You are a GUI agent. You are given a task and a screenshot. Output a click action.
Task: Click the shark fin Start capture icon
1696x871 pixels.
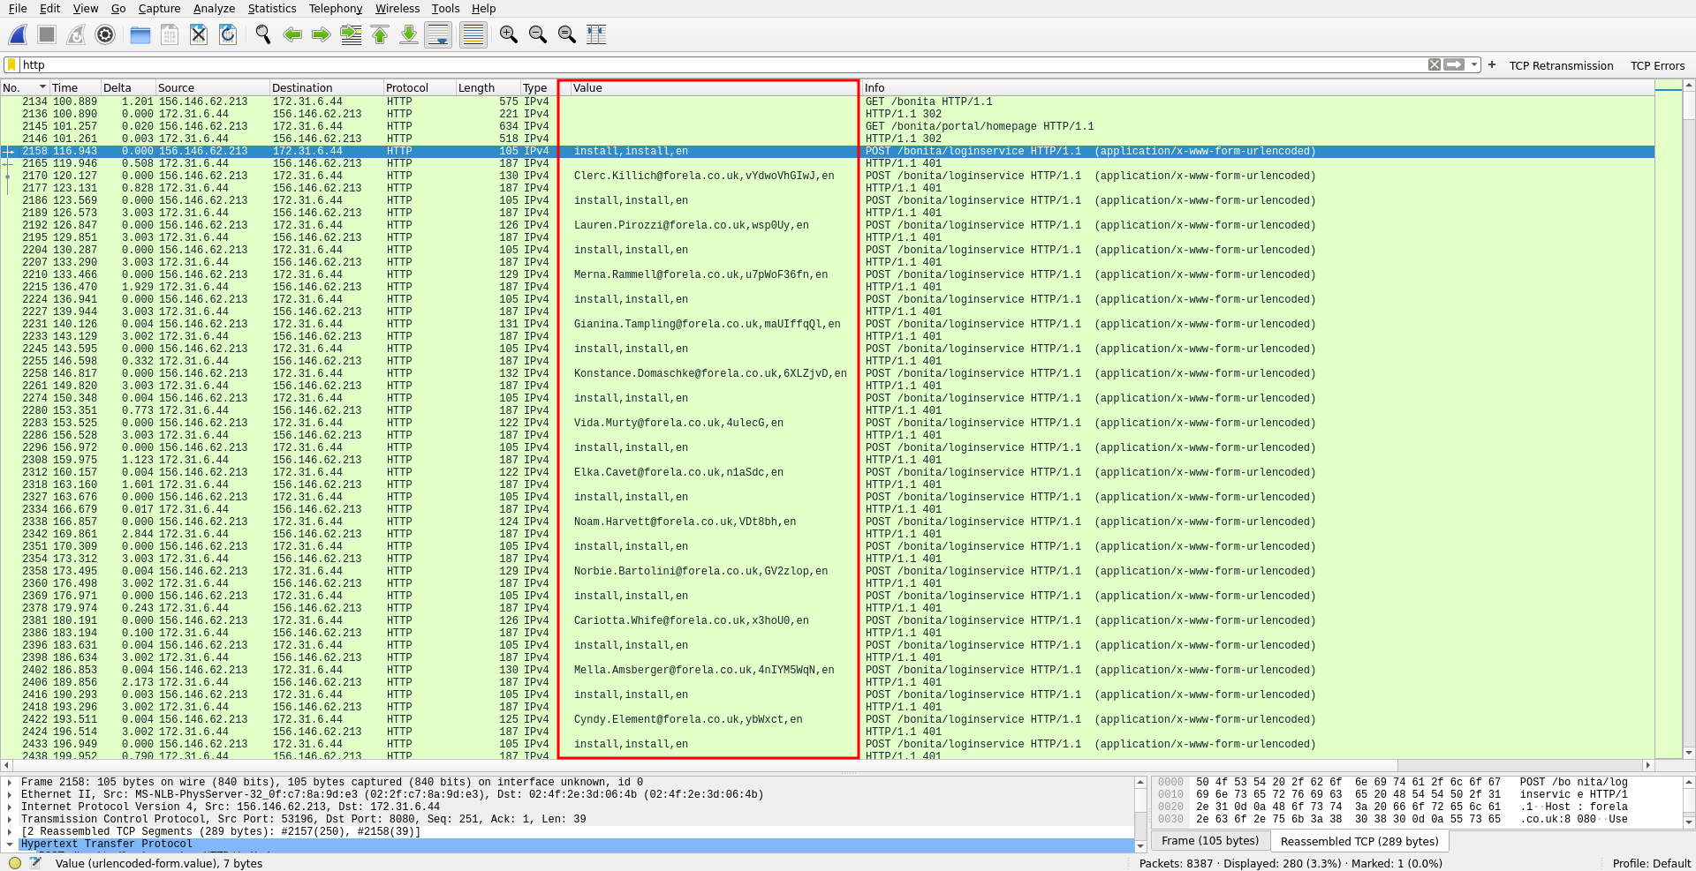18,34
